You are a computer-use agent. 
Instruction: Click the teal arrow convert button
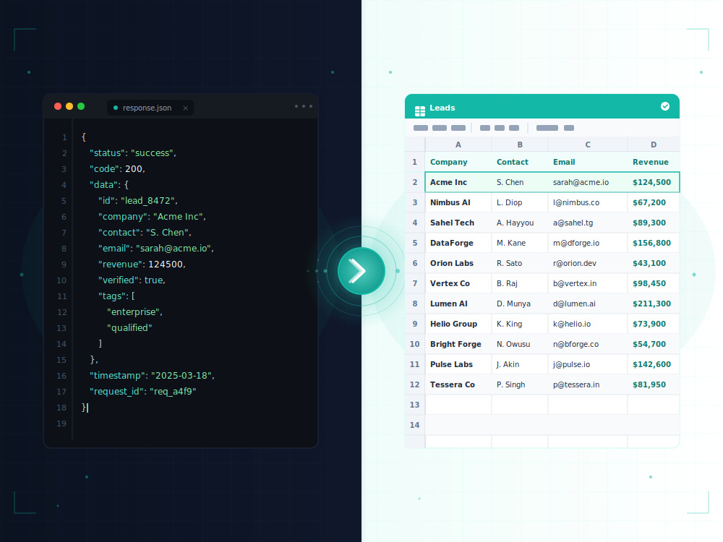point(361,271)
